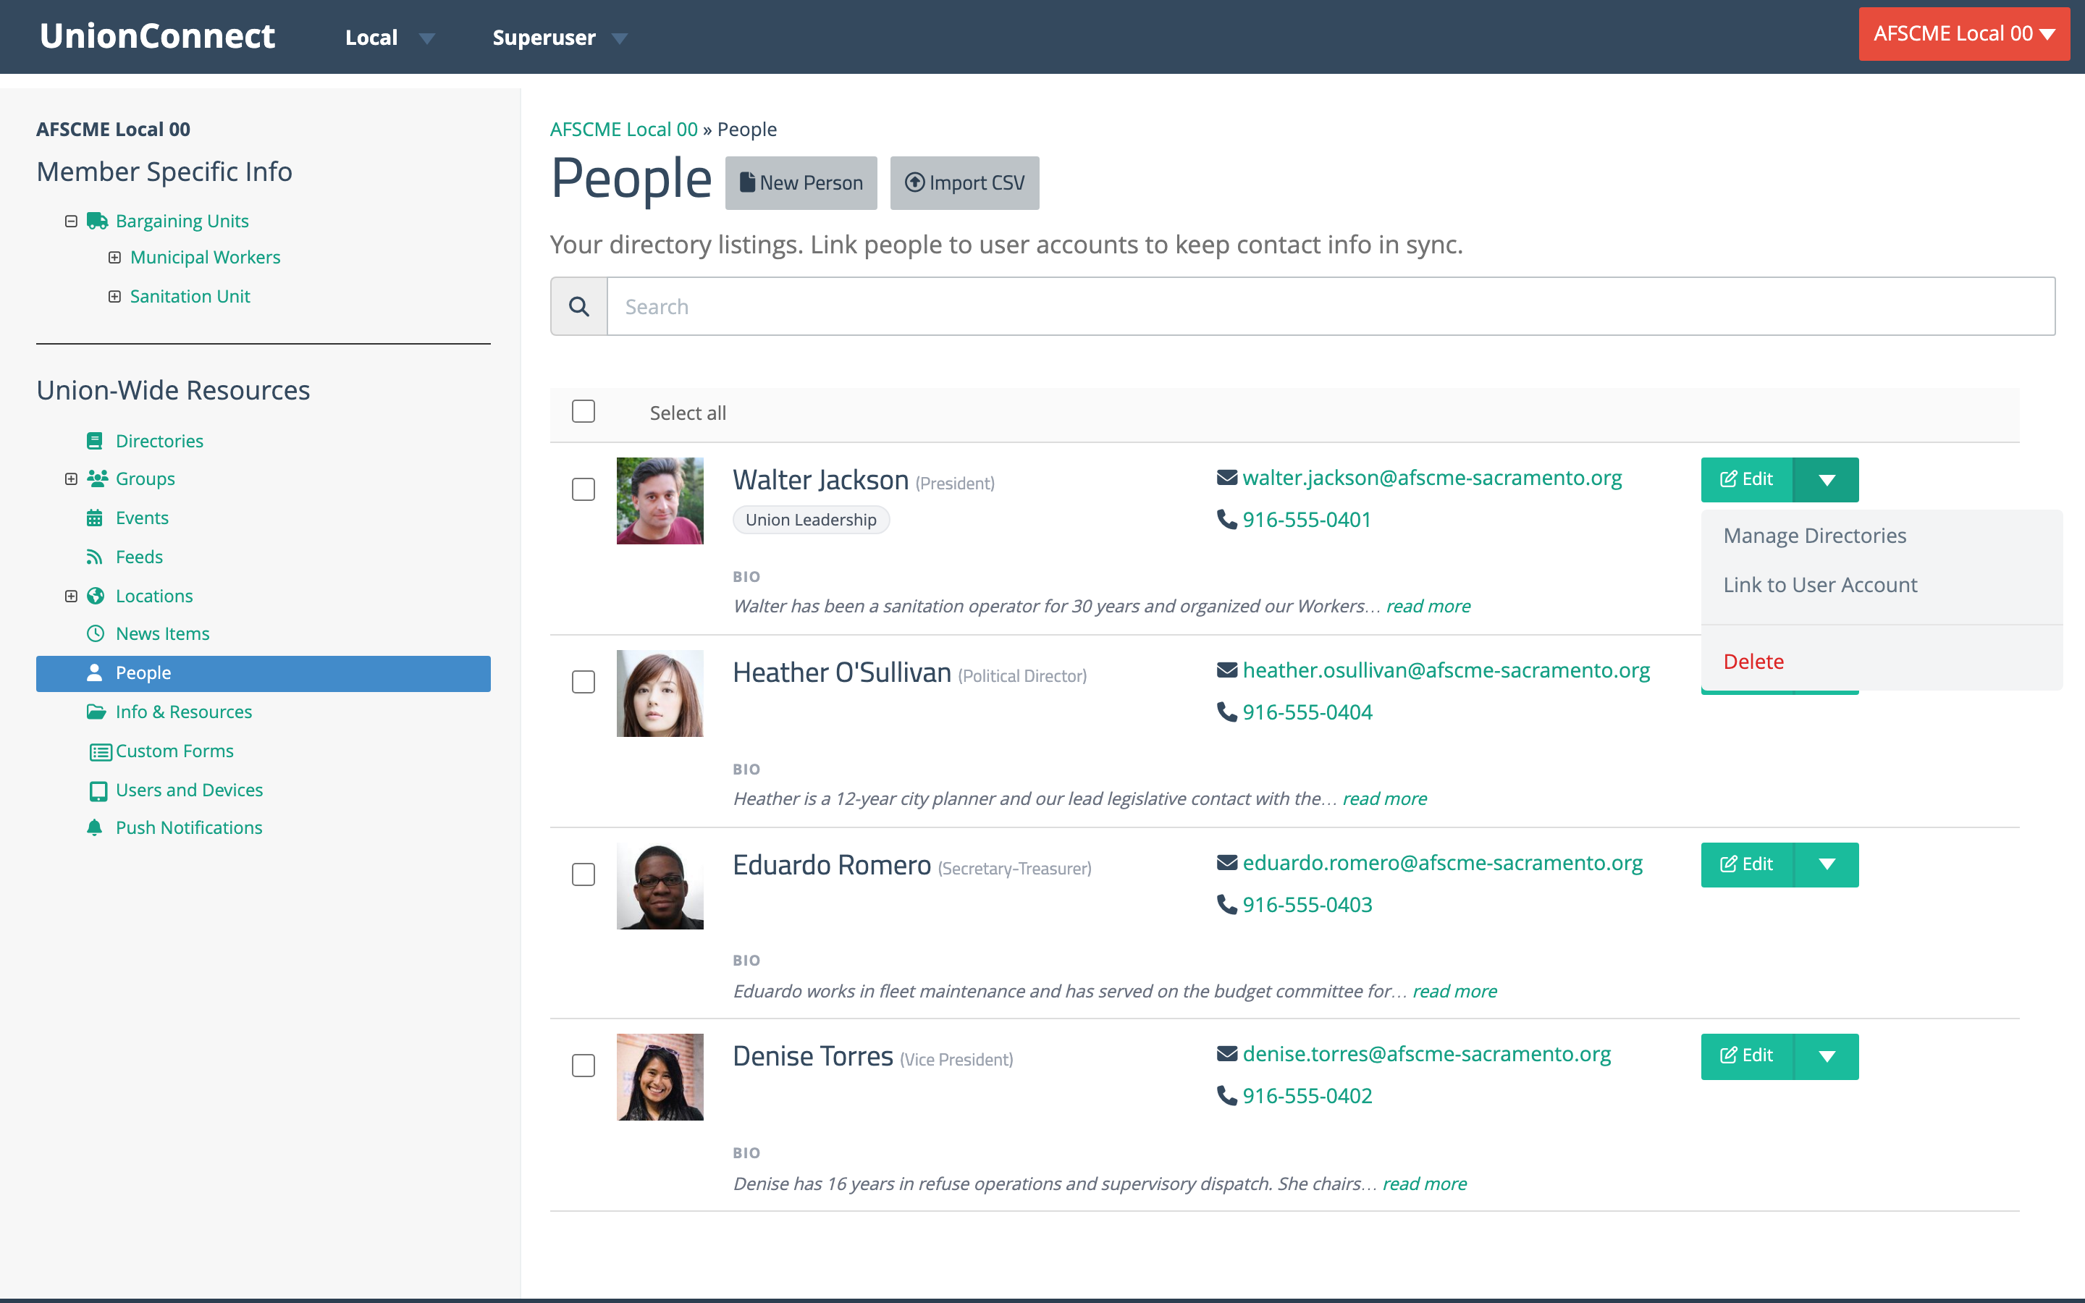The image size is (2085, 1303).
Task: Click envelope icon beside Walter Jackson's email
Action: [1227, 478]
